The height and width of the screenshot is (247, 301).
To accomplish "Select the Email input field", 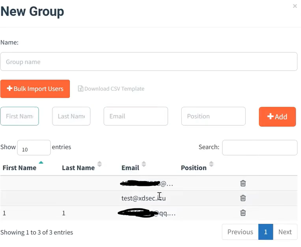I will click(135, 116).
